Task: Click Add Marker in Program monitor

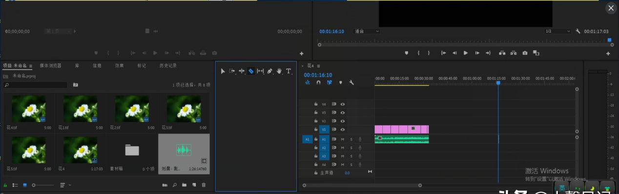Action: coord(407,53)
